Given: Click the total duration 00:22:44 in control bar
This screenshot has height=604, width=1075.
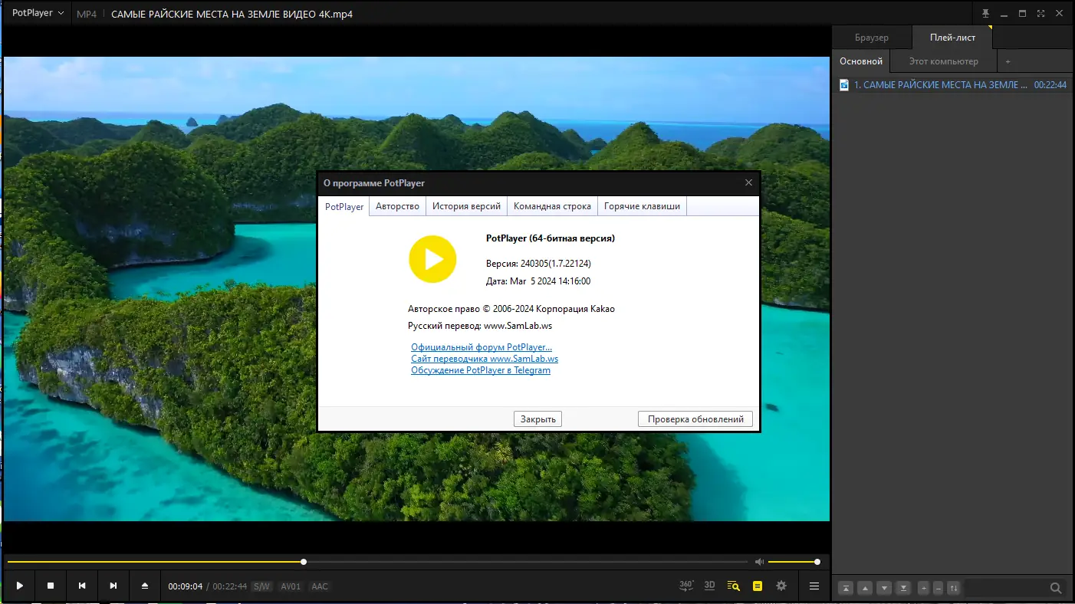Looking at the screenshot, I should pyautogui.click(x=230, y=586).
